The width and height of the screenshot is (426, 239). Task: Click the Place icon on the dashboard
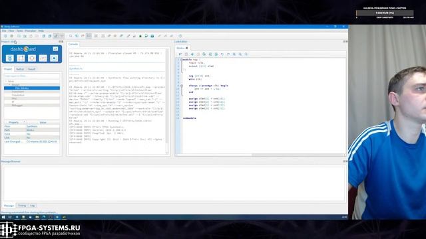[x=21, y=58]
